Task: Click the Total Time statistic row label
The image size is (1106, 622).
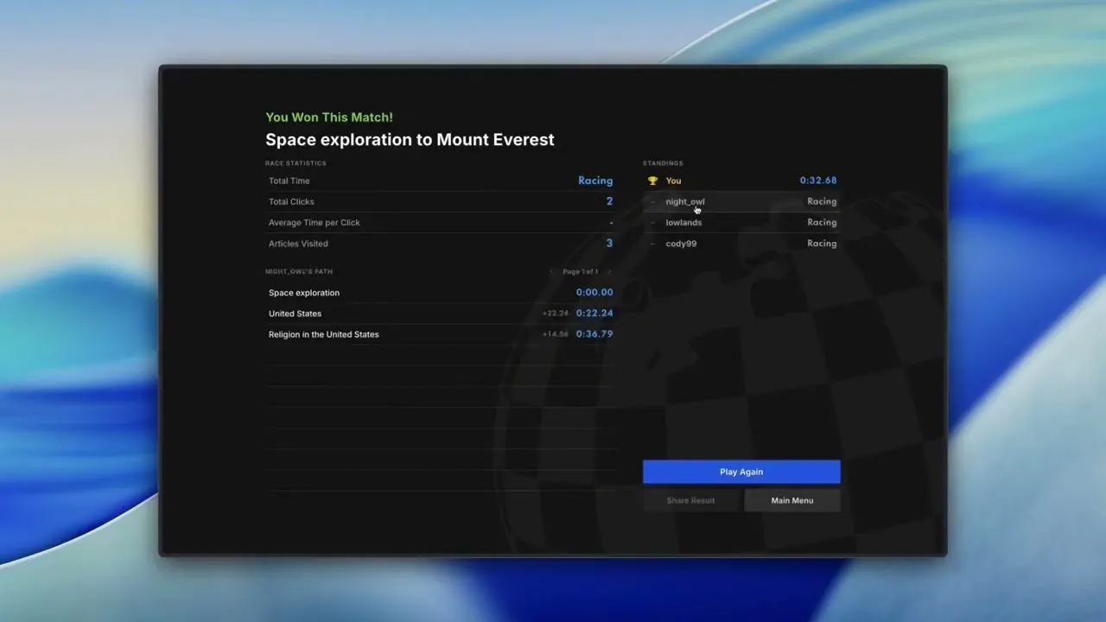Action: [x=289, y=181]
